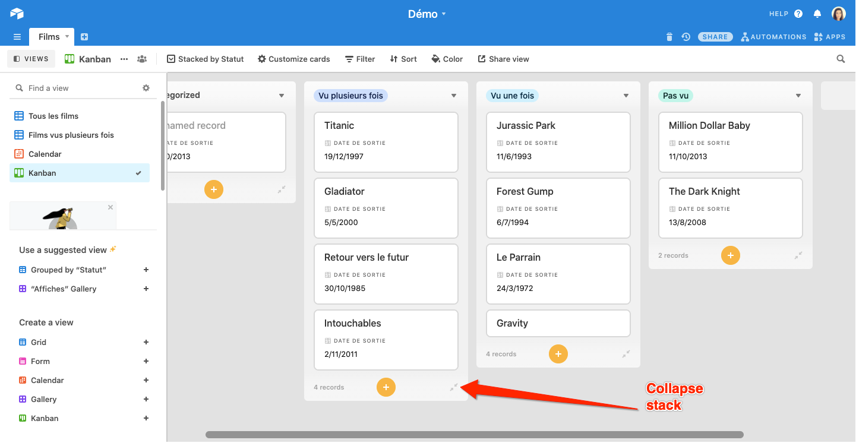Open APPS panel
Screen dimensions: 856x443
pos(830,37)
